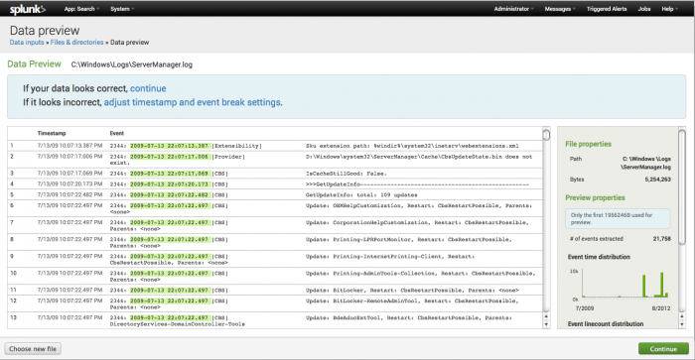Open the Help dropdown menu
The height and width of the screenshot is (360, 695).
pyautogui.click(x=669, y=9)
